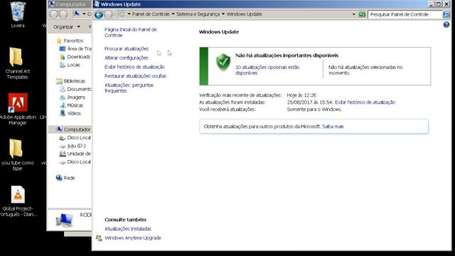The width and height of the screenshot is (455, 256).
Task: Click the Windows Update title bar icon
Action: pos(97,4)
